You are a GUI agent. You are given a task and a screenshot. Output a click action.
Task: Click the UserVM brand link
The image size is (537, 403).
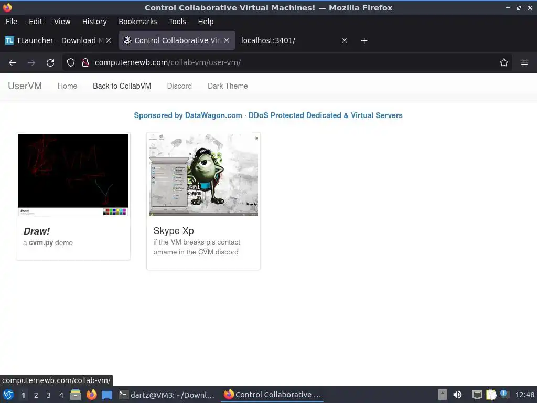point(25,86)
